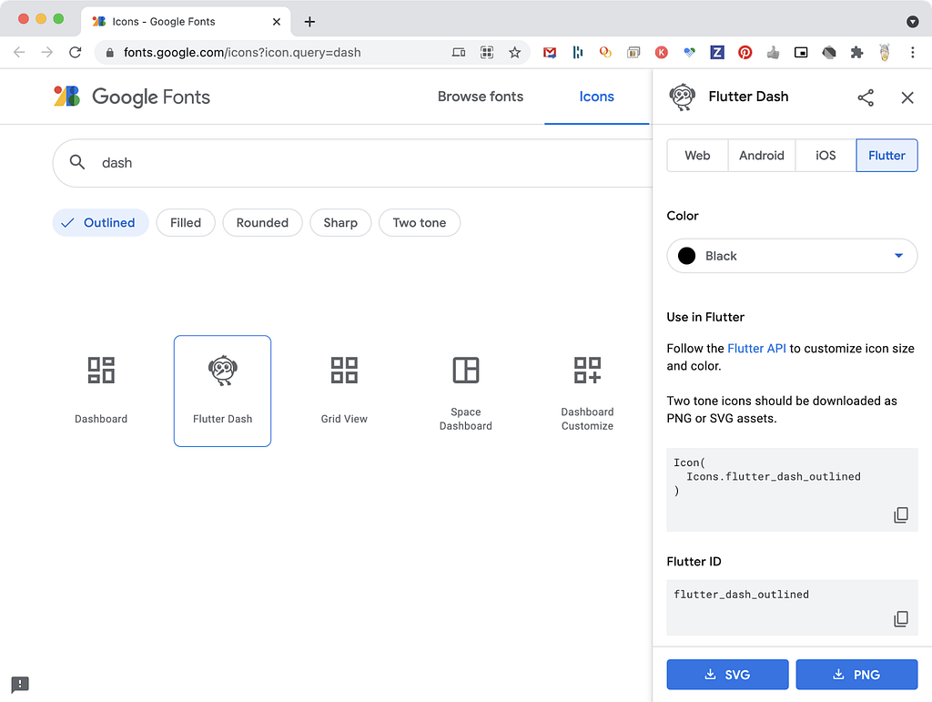Reload the page
The width and height of the screenshot is (932, 702).
point(75,52)
